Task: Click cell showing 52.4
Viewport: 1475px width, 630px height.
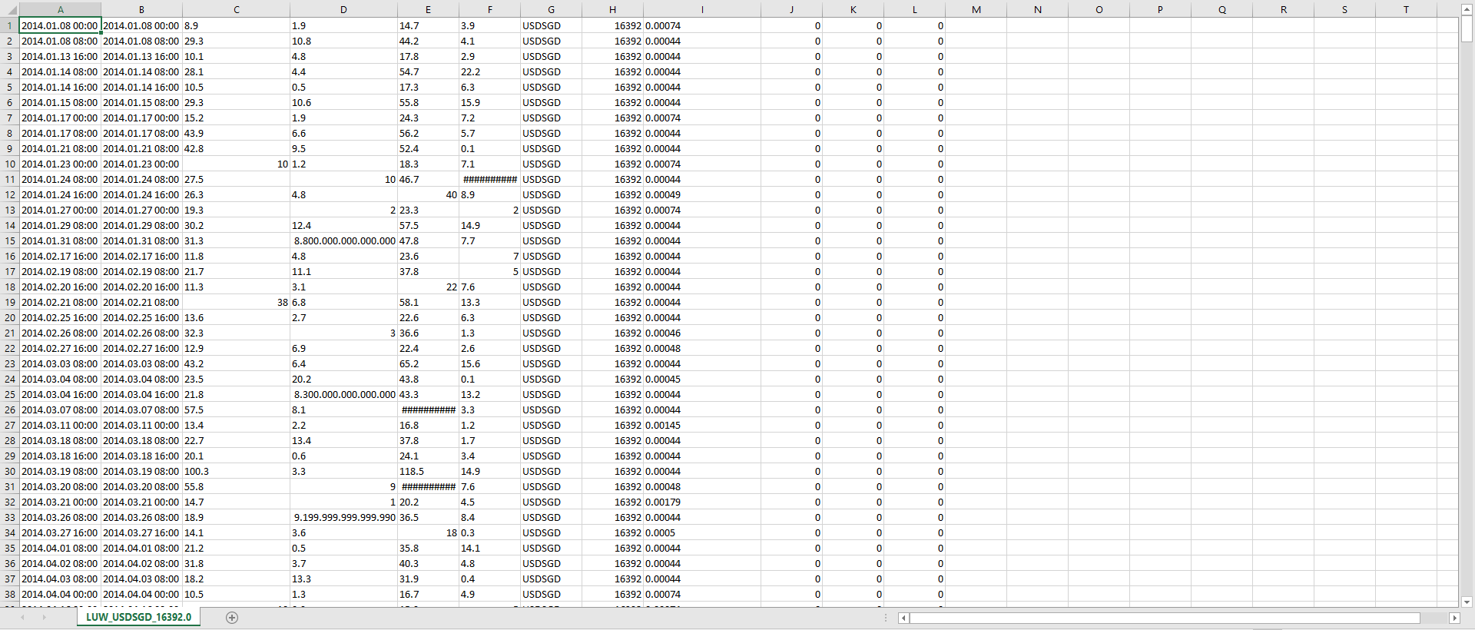Action: point(428,148)
